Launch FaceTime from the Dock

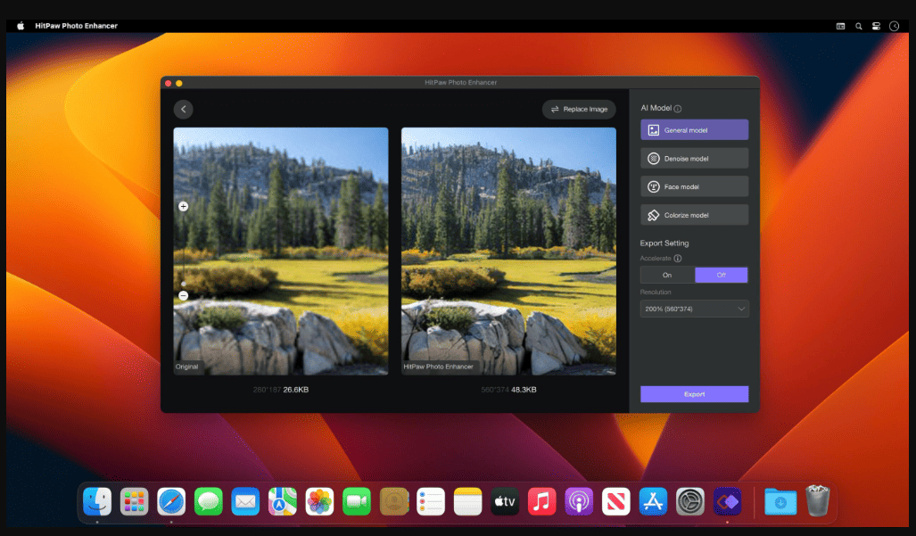357,501
